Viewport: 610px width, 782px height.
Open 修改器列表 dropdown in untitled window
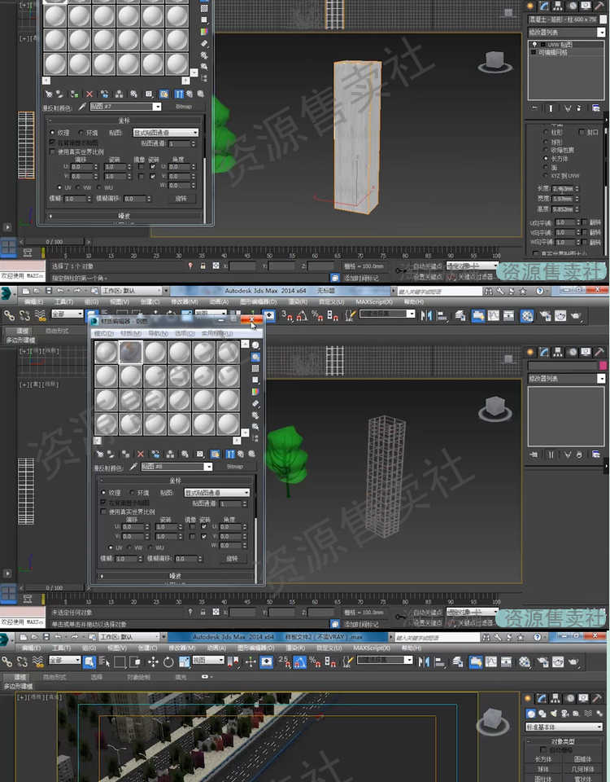tap(567, 379)
